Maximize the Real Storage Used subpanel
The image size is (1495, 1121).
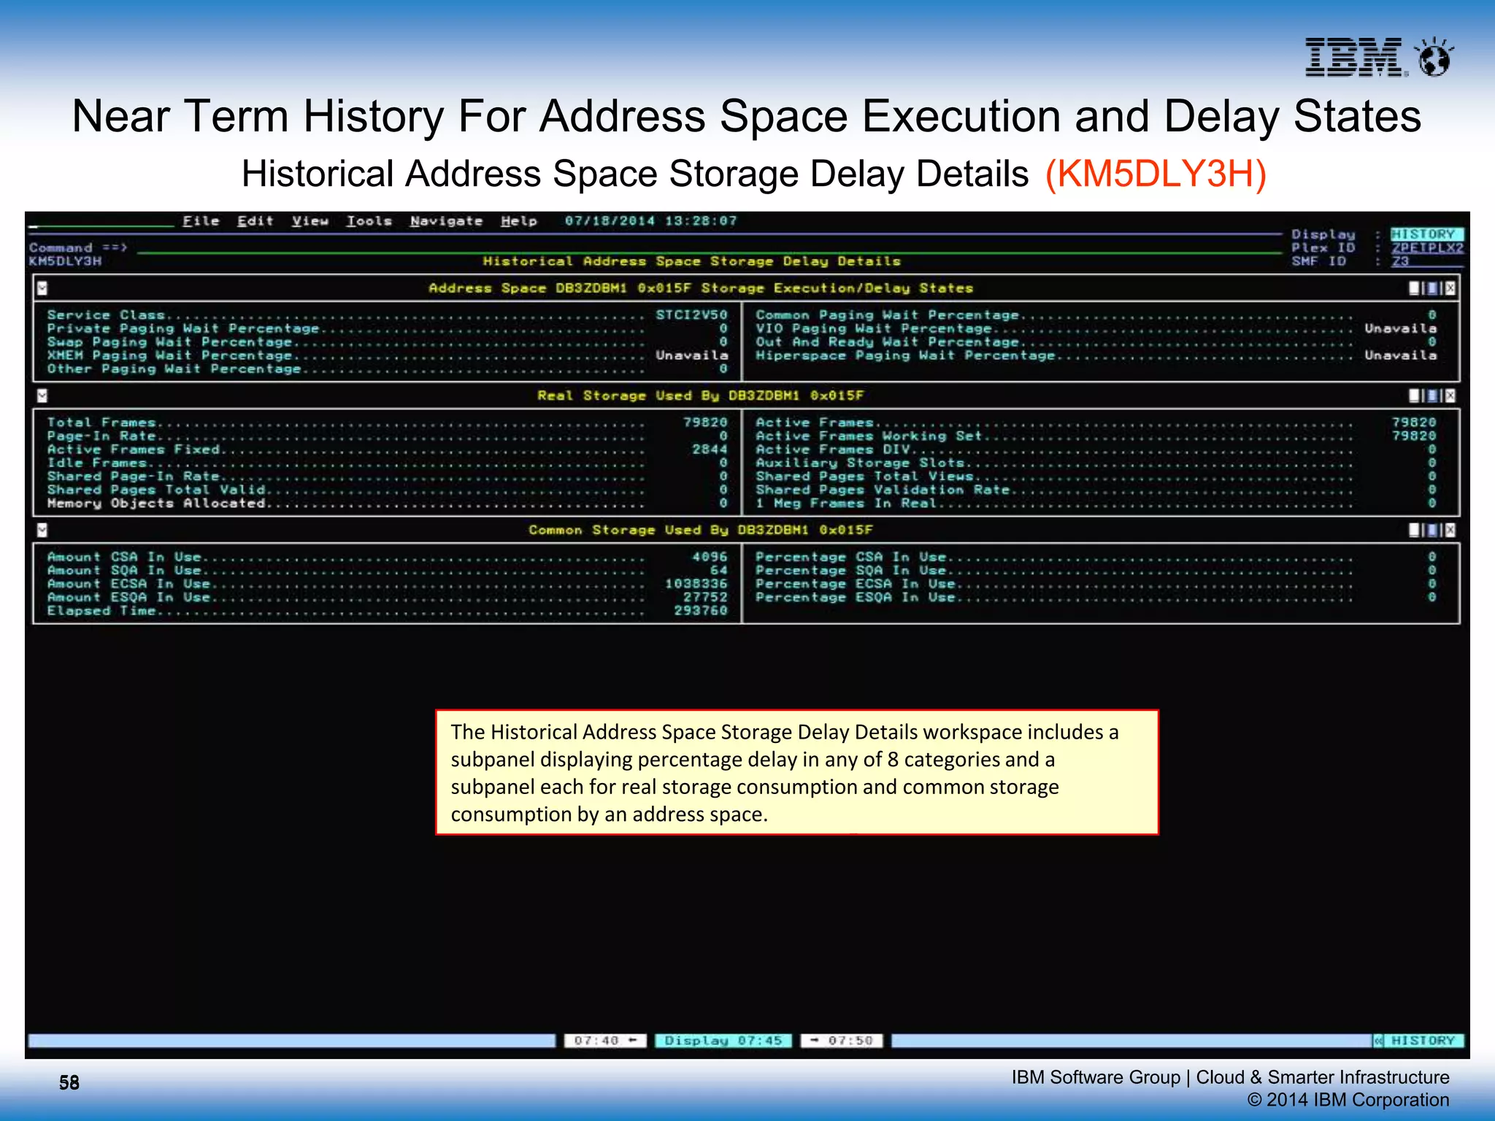click(x=1432, y=396)
